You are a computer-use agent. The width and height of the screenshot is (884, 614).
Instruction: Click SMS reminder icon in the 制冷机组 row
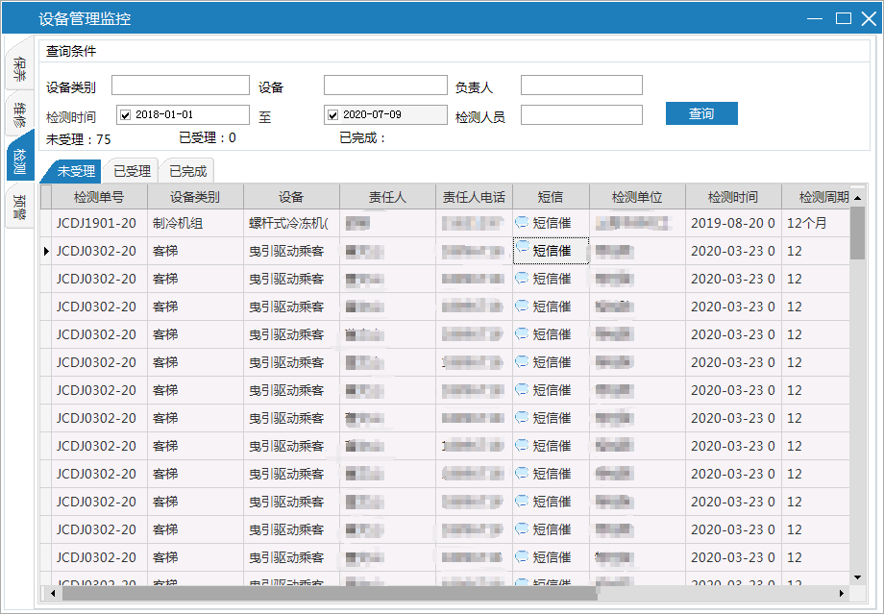(x=522, y=222)
